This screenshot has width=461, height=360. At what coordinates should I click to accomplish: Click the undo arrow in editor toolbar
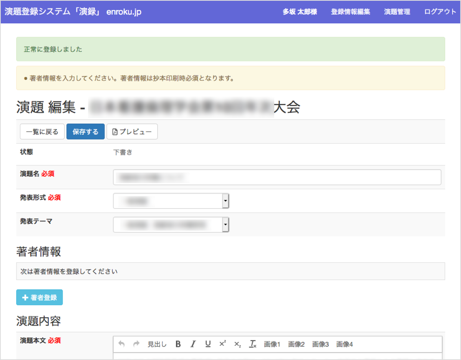122,344
